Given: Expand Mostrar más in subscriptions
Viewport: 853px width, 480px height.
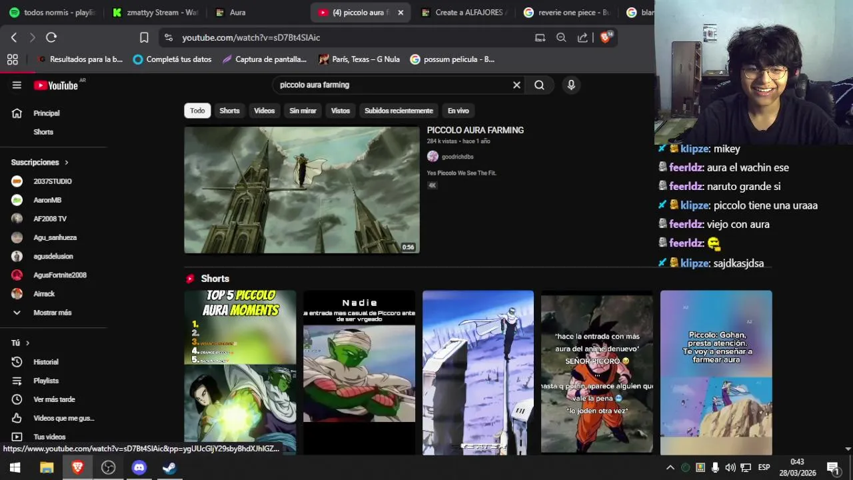Looking at the screenshot, I should click(x=53, y=313).
